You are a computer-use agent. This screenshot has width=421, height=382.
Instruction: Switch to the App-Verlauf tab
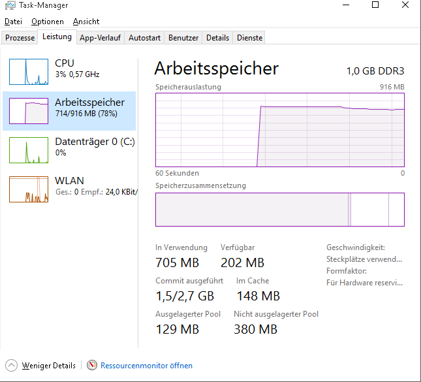click(x=100, y=38)
